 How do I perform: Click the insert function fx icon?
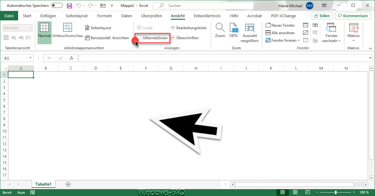[71, 58]
